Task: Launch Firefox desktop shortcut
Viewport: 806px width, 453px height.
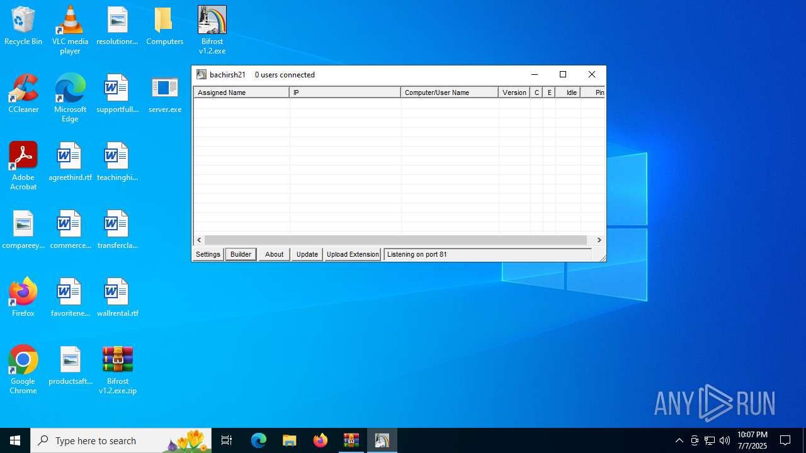Action: pyautogui.click(x=23, y=298)
